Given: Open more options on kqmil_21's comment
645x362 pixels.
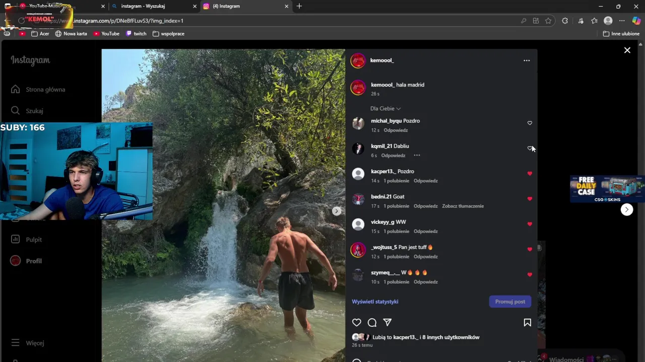Looking at the screenshot, I should coord(417,155).
